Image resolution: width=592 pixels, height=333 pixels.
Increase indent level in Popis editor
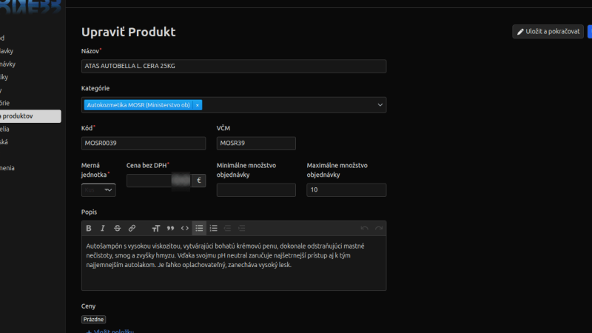click(x=242, y=228)
